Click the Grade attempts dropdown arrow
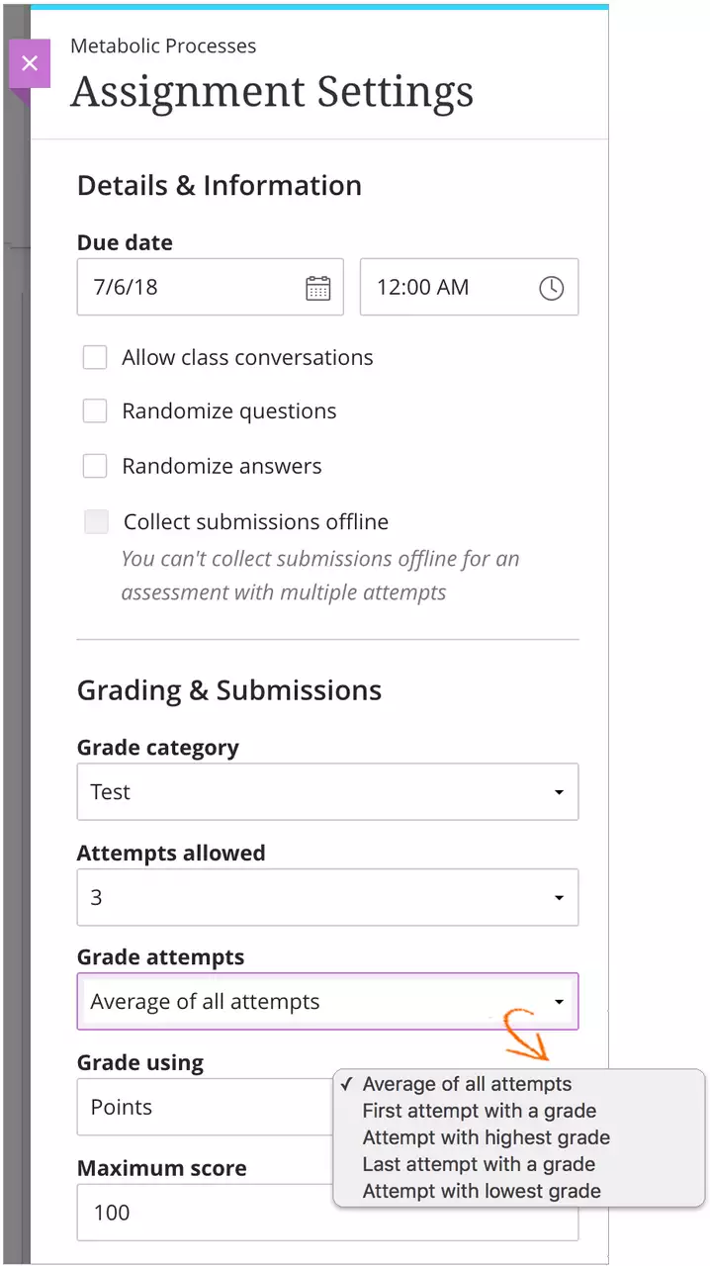The width and height of the screenshot is (710, 1266). click(559, 1002)
